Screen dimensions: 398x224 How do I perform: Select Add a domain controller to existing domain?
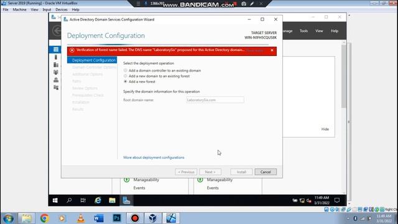(x=126, y=70)
